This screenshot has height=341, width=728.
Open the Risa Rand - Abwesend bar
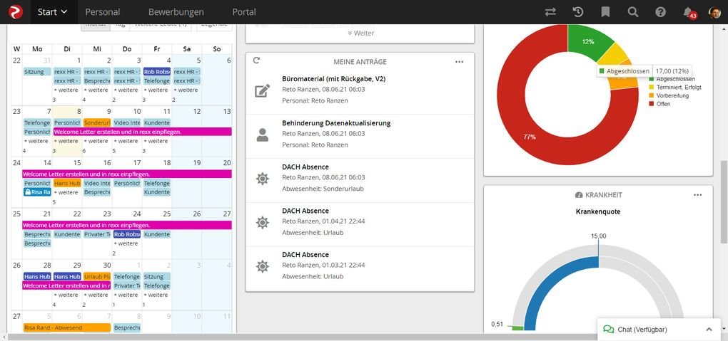pos(67,327)
